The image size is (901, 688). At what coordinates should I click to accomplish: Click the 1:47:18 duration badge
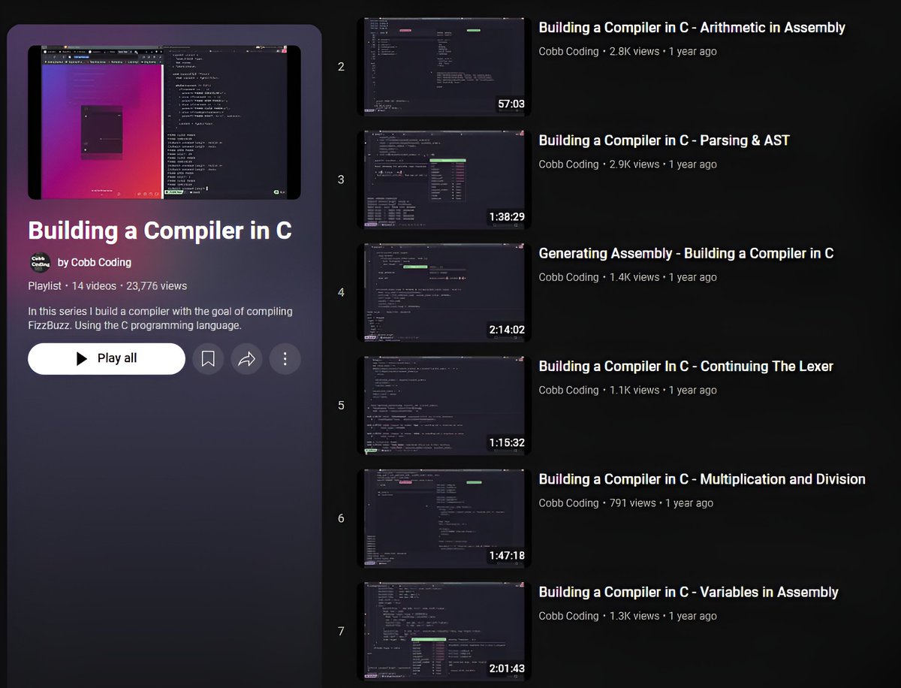(507, 556)
